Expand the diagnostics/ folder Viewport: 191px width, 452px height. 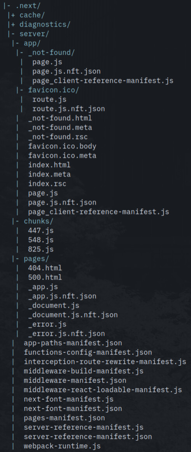click(x=39, y=25)
